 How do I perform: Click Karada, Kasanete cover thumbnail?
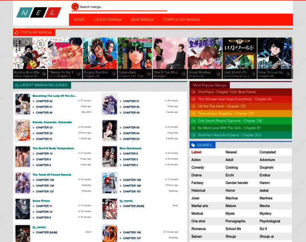click(x=23, y=131)
